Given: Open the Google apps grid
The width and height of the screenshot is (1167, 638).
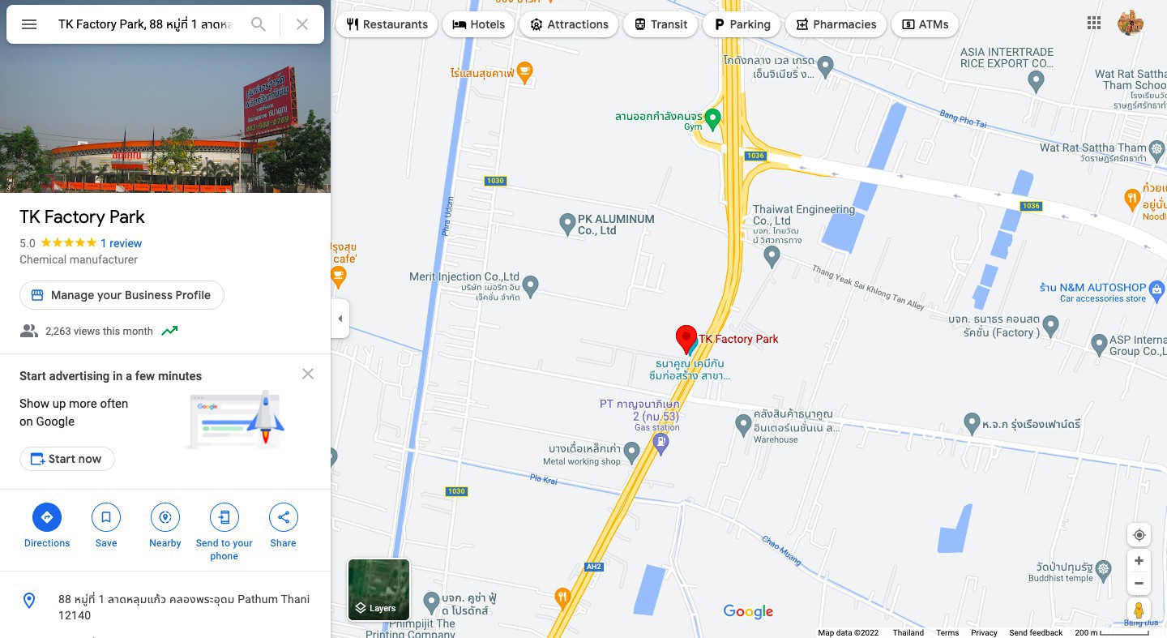Looking at the screenshot, I should point(1094,24).
